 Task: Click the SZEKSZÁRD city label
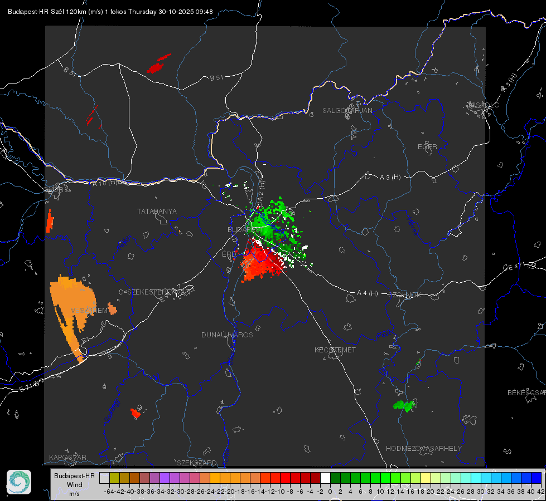(197, 463)
